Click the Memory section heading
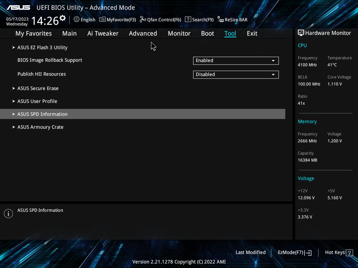 307,121
